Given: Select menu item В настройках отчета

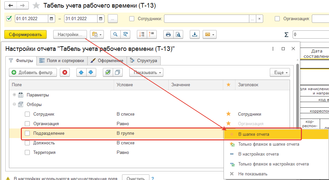Looking at the screenshot, I should point(258,154).
